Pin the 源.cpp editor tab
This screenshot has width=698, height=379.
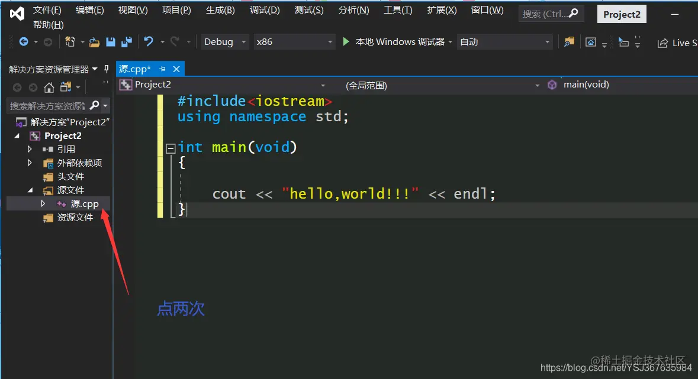pyautogui.click(x=162, y=69)
